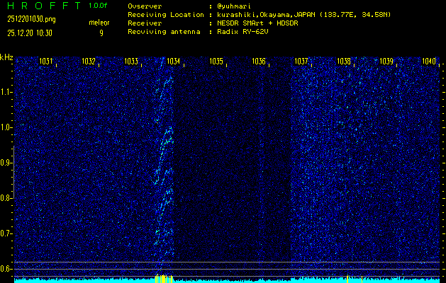This screenshot has width=446, height=283.
Task: Click the 1037 time axis label
Action: click(301, 61)
